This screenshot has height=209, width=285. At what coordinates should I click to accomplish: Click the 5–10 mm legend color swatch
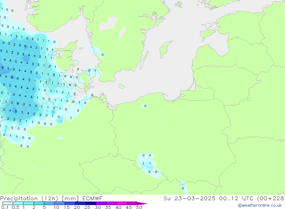(x=49, y=203)
